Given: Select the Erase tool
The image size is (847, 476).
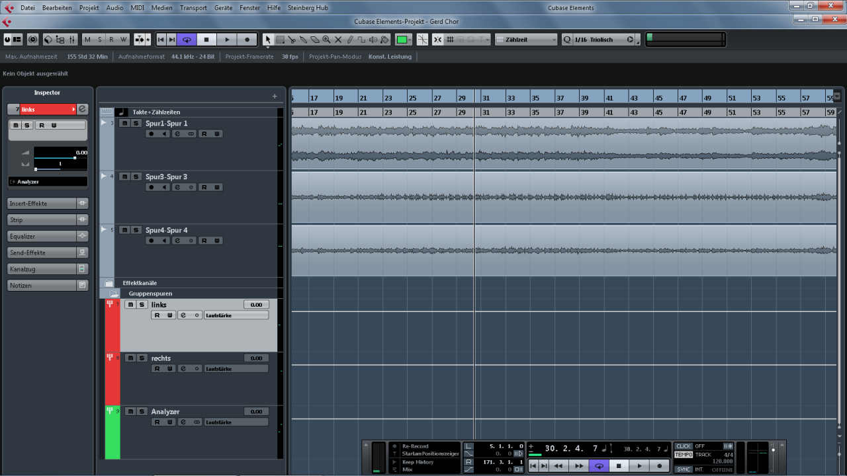Looking at the screenshot, I should click(314, 40).
